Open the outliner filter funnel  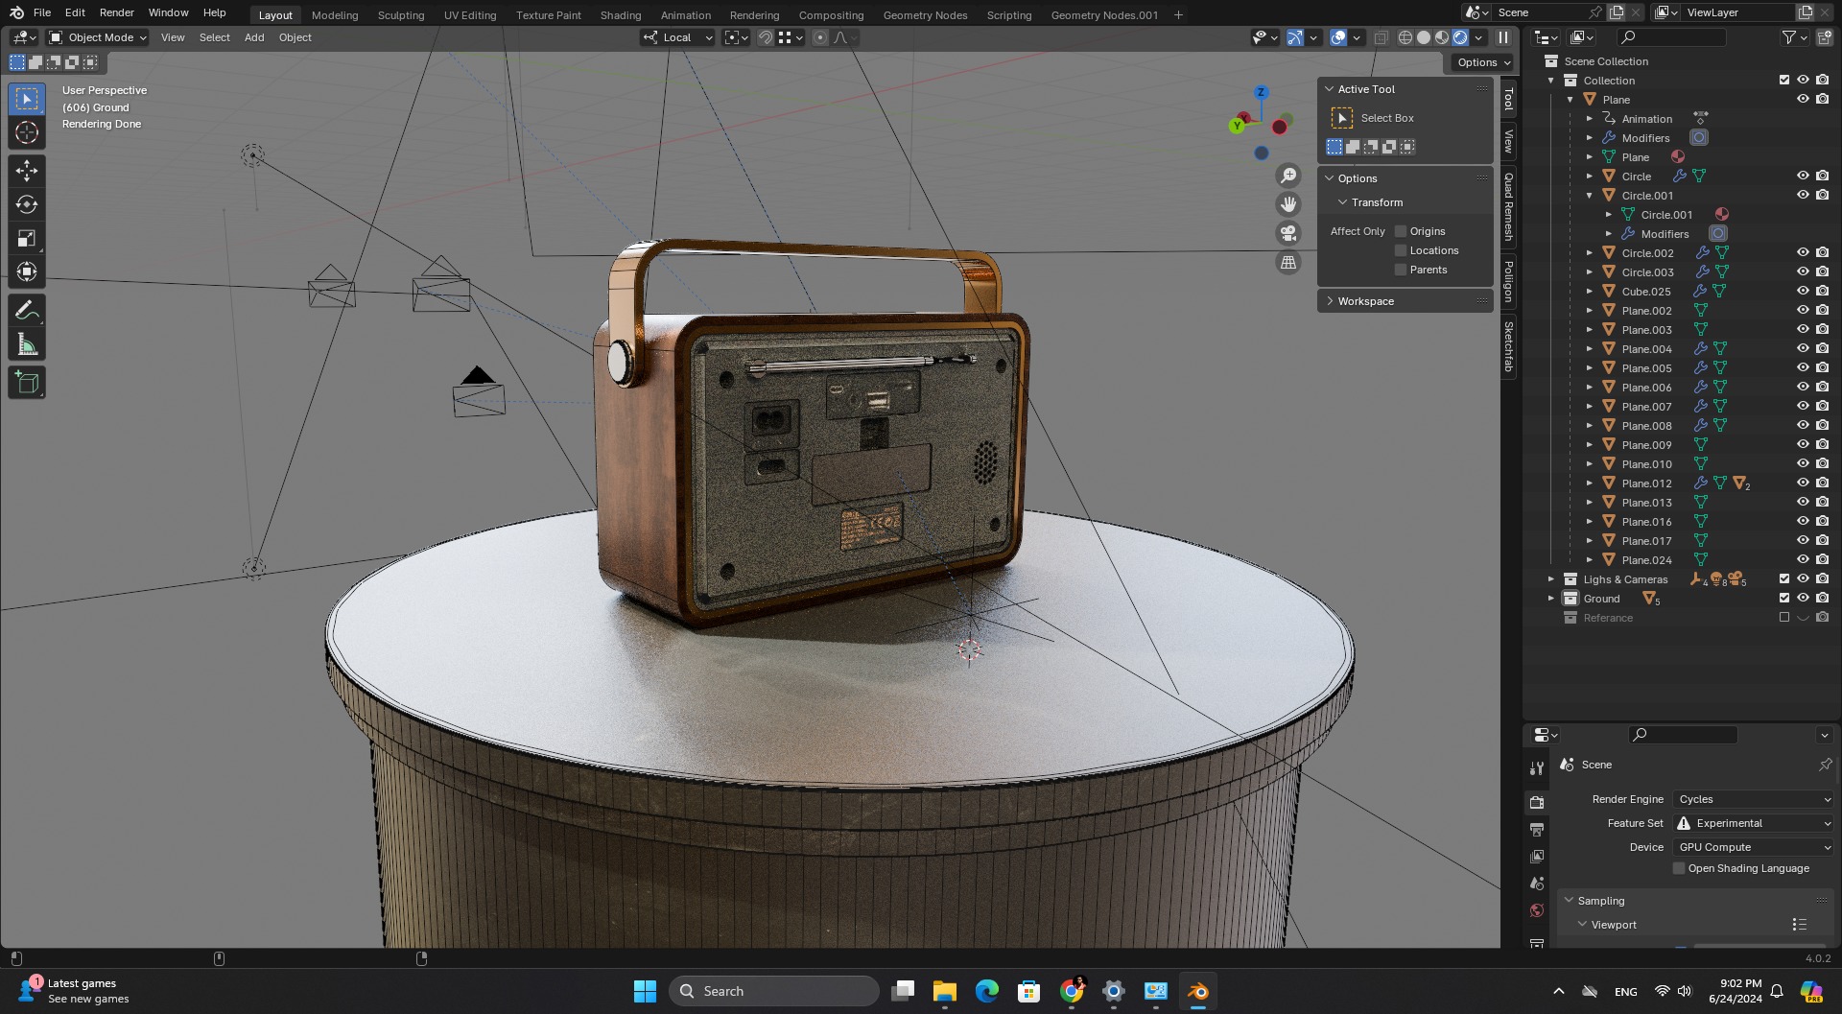point(1789,37)
